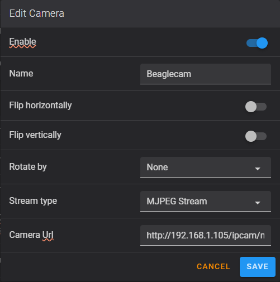
Task: Click the Beaglecam name field
Action: pyautogui.click(x=206, y=74)
